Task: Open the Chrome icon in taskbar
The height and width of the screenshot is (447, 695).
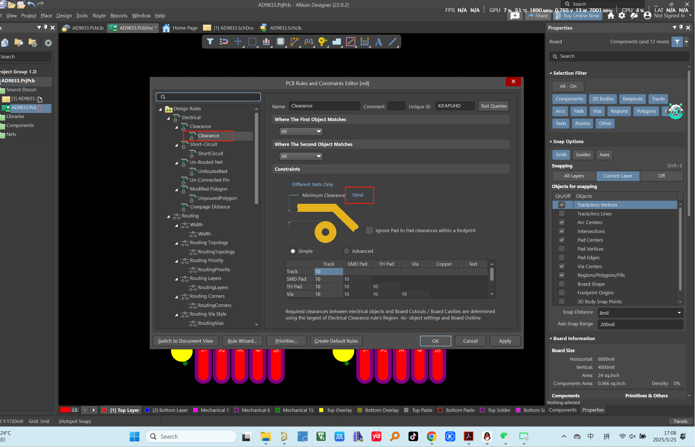Action: (x=431, y=436)
